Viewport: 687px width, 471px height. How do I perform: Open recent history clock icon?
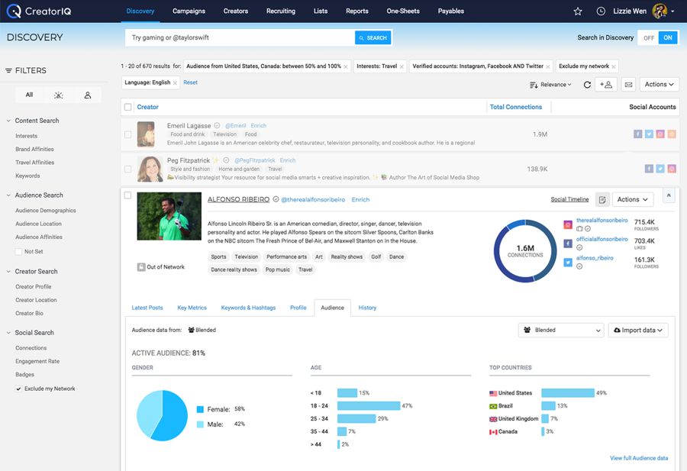point(601,11)
